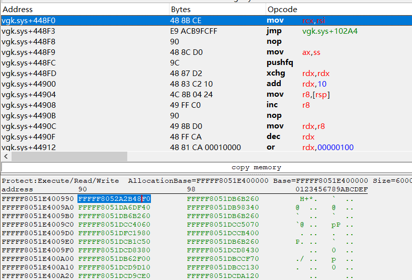
Task: Click the Address column header
Action: click(x=85, y=10)
